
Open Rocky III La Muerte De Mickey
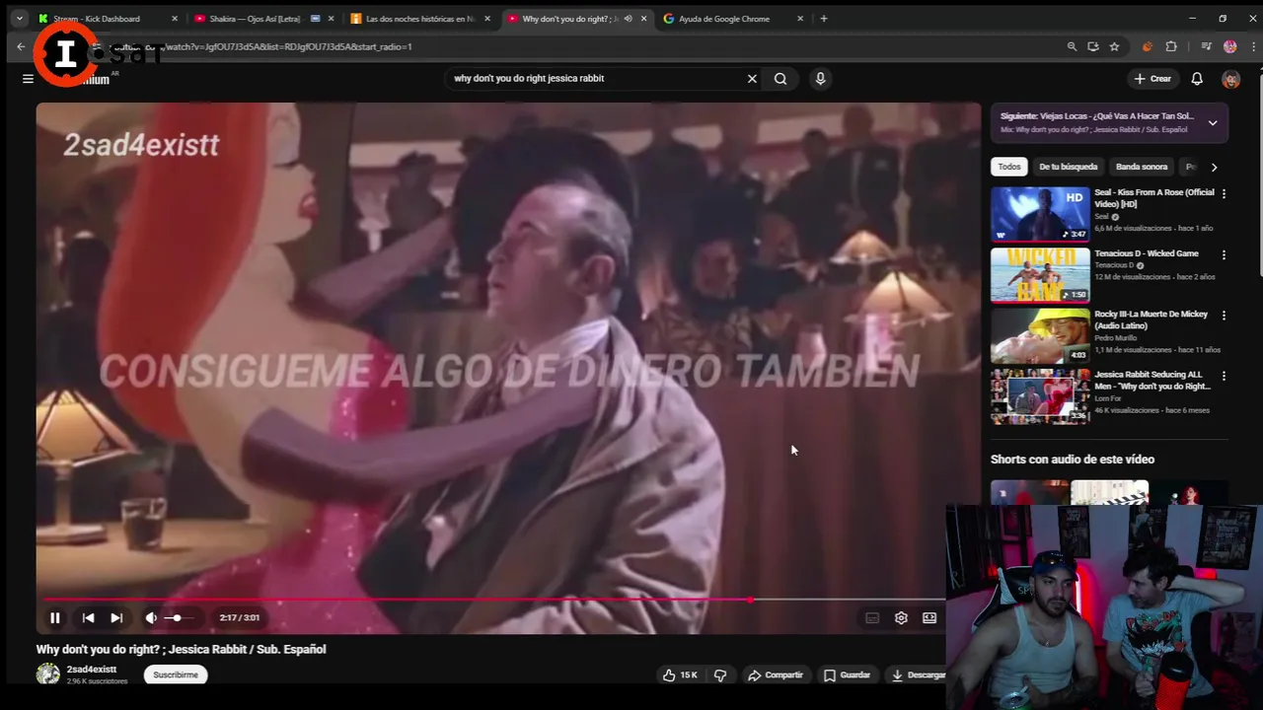pos(1151,319)
